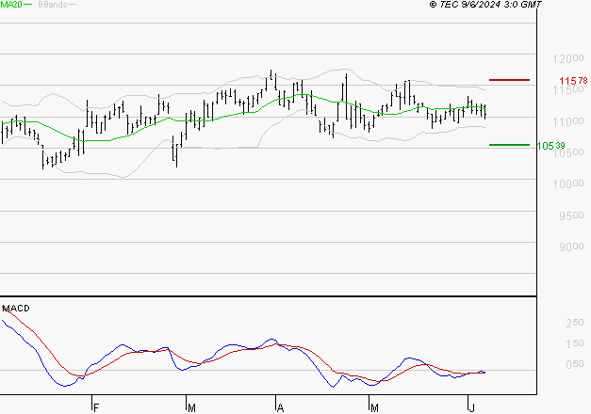591x414 pixels.
Task: Click the BBands legend label
Action: pyautogui.click(x=53, y=5)
